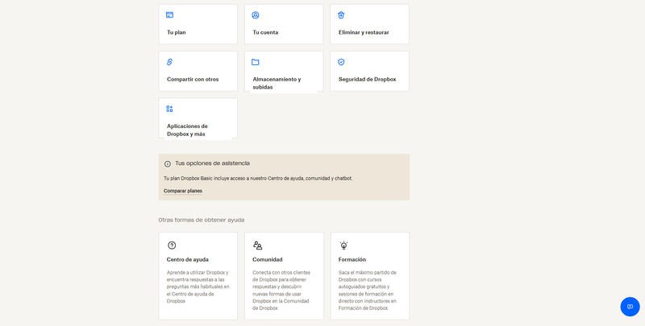Click the people icon for Comunidad
Viewport: 645px width, 326px height.
(257, 245)
